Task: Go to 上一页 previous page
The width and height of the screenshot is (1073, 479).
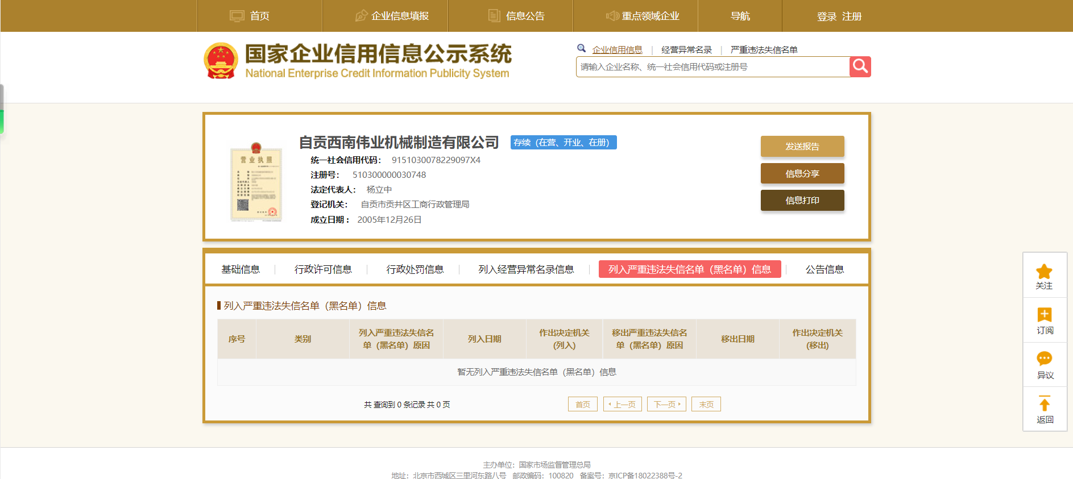Action: pos(623,404)
